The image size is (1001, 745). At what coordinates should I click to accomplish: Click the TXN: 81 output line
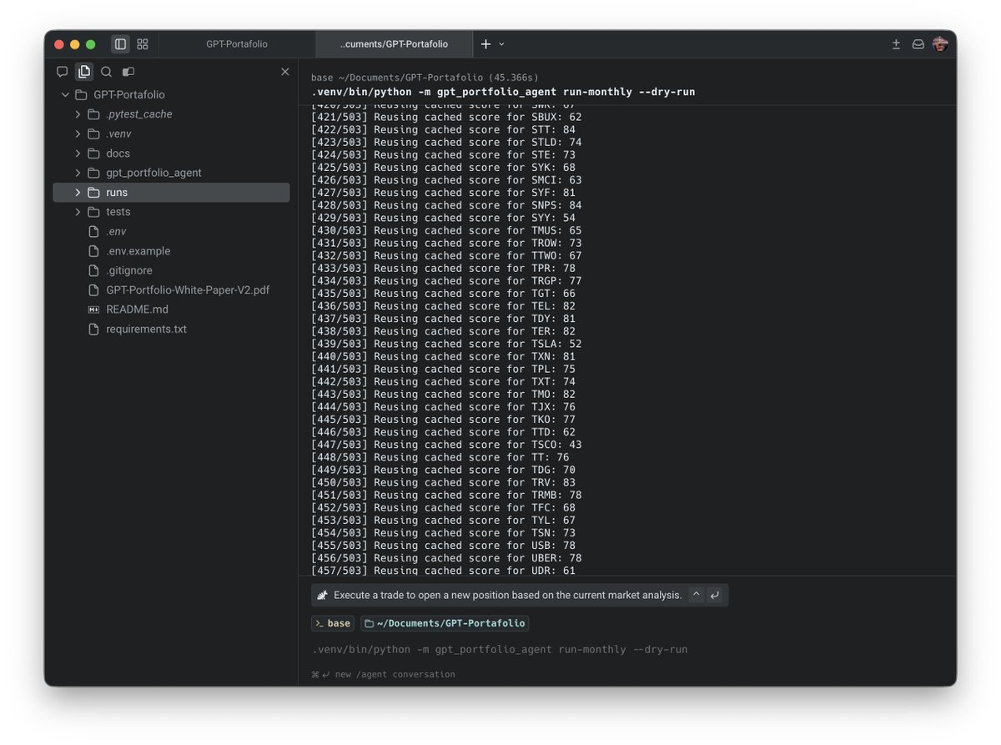click(x=443, y=356)
